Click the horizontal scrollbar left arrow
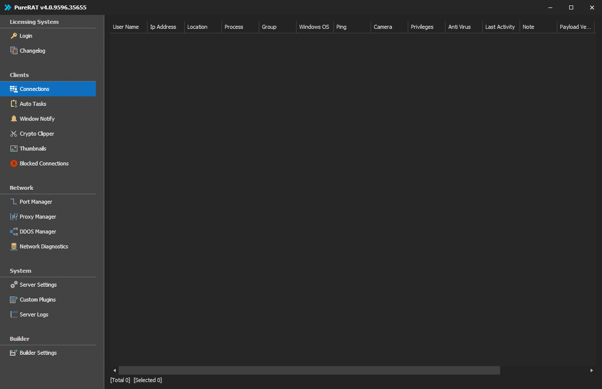 114,370
